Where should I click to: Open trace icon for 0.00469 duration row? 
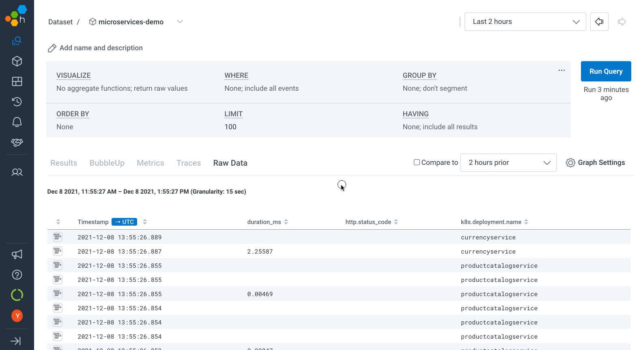coord(58,294)
